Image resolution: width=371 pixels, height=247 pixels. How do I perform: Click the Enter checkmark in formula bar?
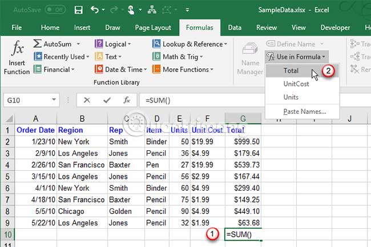107,100
